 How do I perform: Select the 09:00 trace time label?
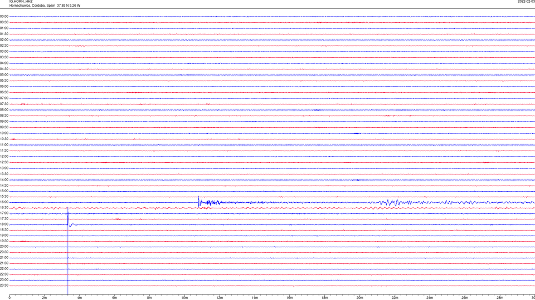point(4,122)
